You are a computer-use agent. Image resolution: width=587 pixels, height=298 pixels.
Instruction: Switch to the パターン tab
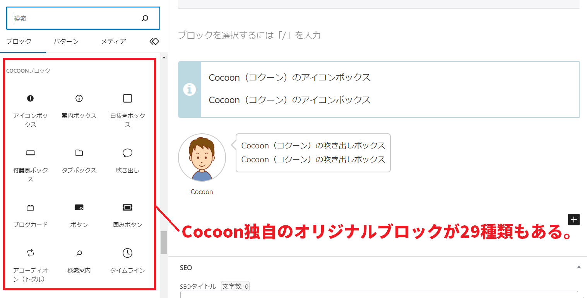coord(66,41)
